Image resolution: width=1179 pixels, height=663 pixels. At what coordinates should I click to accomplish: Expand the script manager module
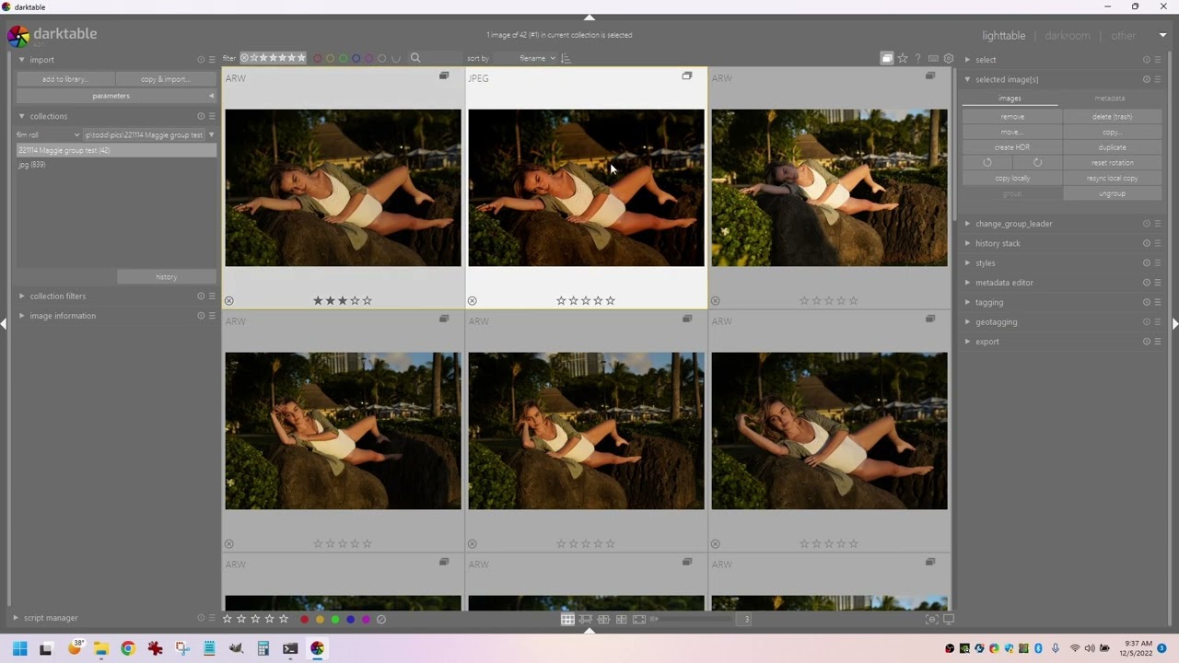[16, 618]
